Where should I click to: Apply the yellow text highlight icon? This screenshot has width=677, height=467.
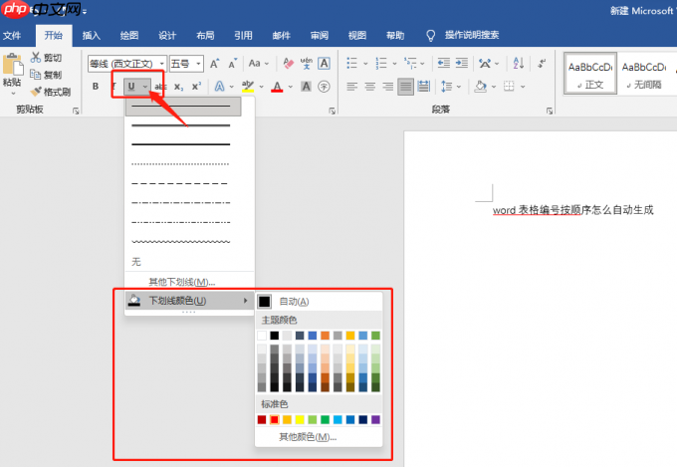(248, 87)
